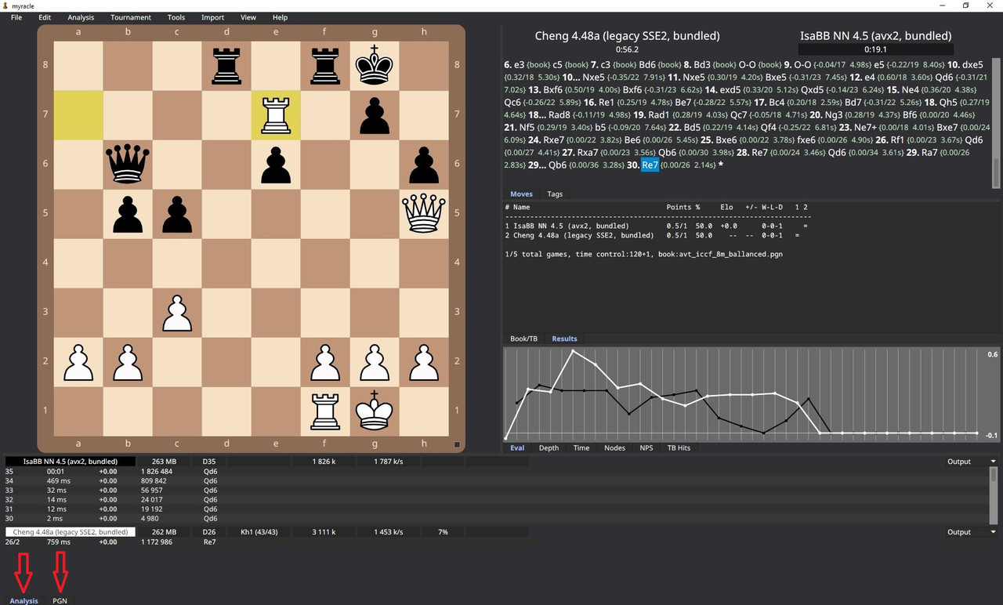The height and width of the screenshot is (605, 1003).
Task: Click the white player clock showing 0:56.2
Action: (x=627, y=49)
